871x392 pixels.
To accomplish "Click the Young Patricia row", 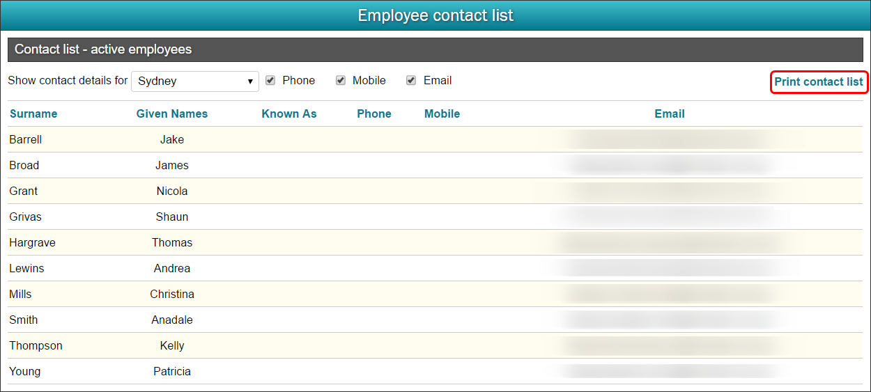I will coord(435,371).
